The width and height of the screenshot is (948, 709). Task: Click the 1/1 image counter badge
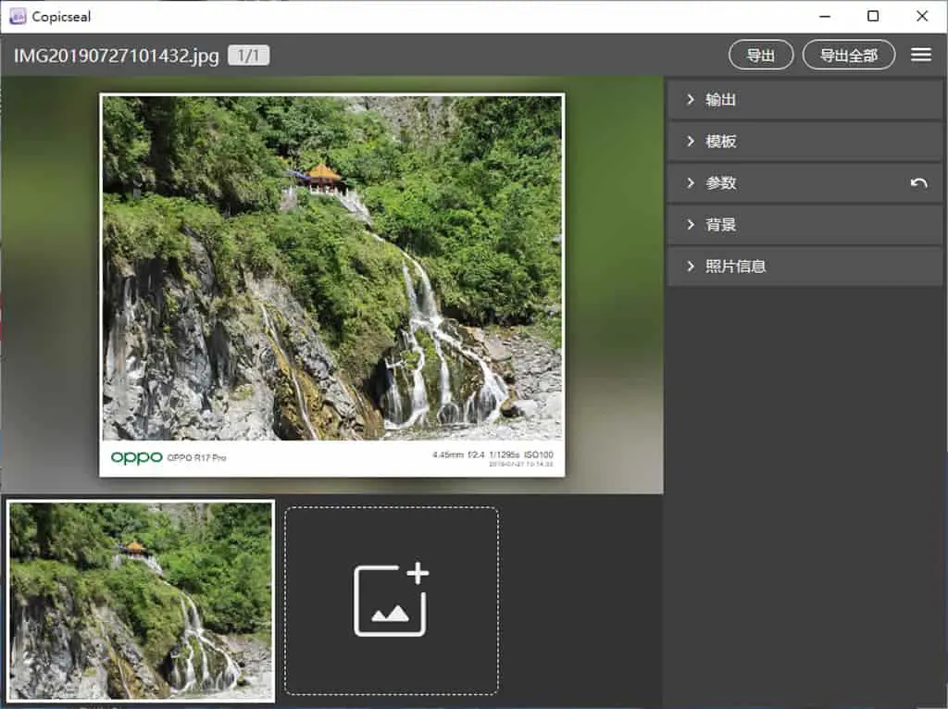coord(248,56)
